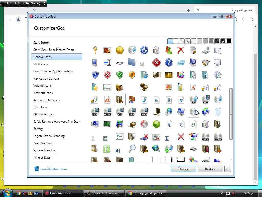This screenshot has height=197, width=262.
Task: Open Action Center Icons category
Action: click(47, 100)
